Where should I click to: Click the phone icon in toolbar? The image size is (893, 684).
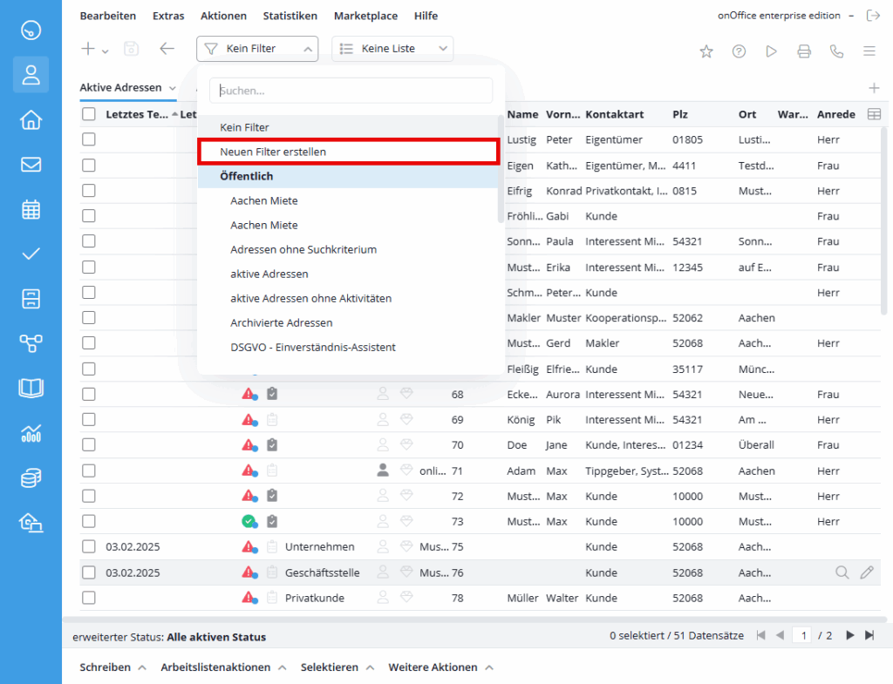click(x=837, y=51)
